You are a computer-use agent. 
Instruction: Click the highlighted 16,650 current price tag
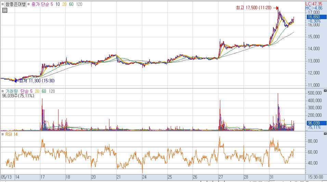point(316,17)
